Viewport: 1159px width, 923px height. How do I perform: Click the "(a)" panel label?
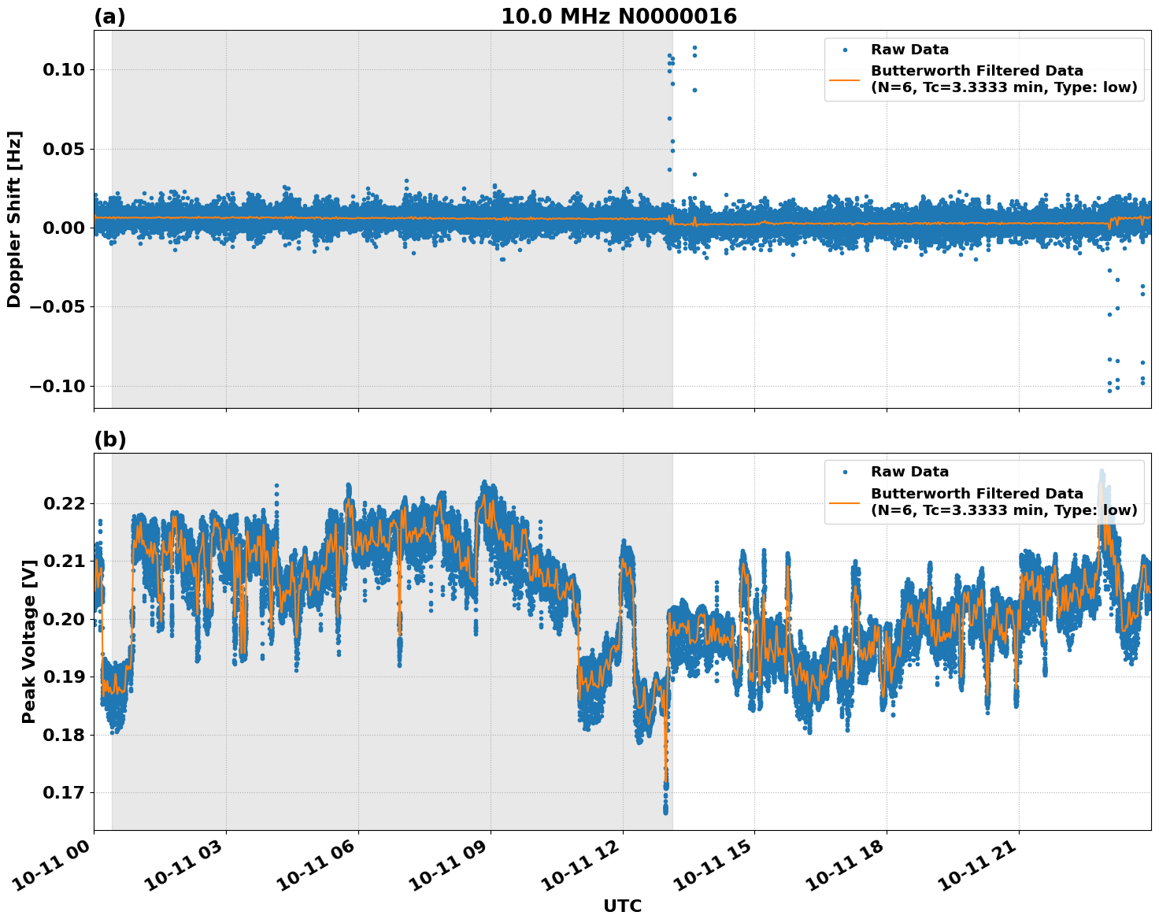[109, 17]
